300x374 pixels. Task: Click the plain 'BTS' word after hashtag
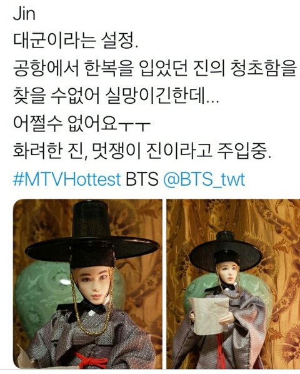point(142,179)
